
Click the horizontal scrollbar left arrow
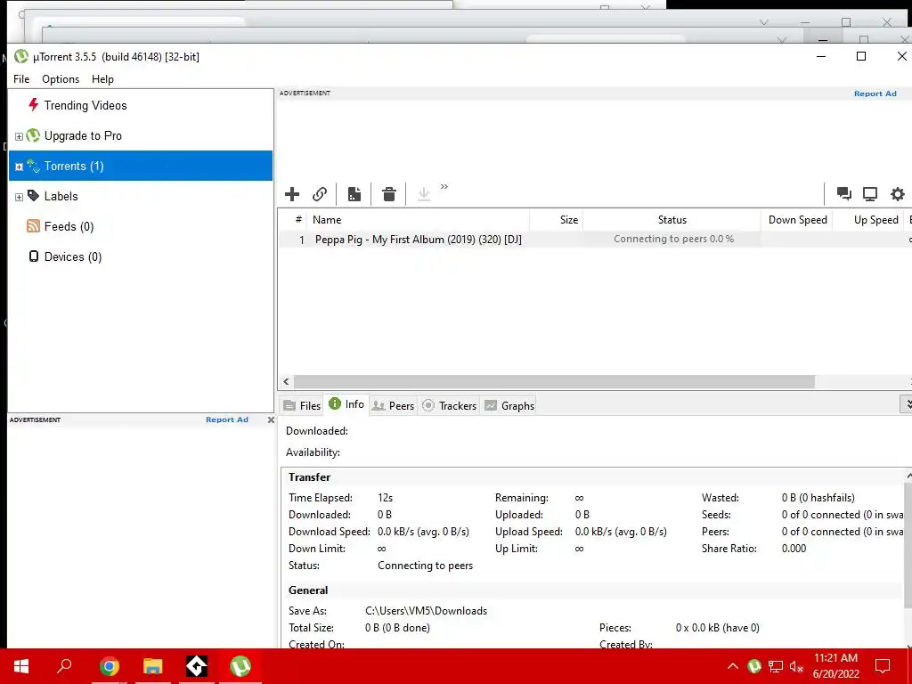click(x=286, y=381)
